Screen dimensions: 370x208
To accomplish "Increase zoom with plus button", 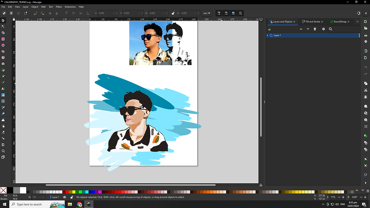I will coord(343,197).
